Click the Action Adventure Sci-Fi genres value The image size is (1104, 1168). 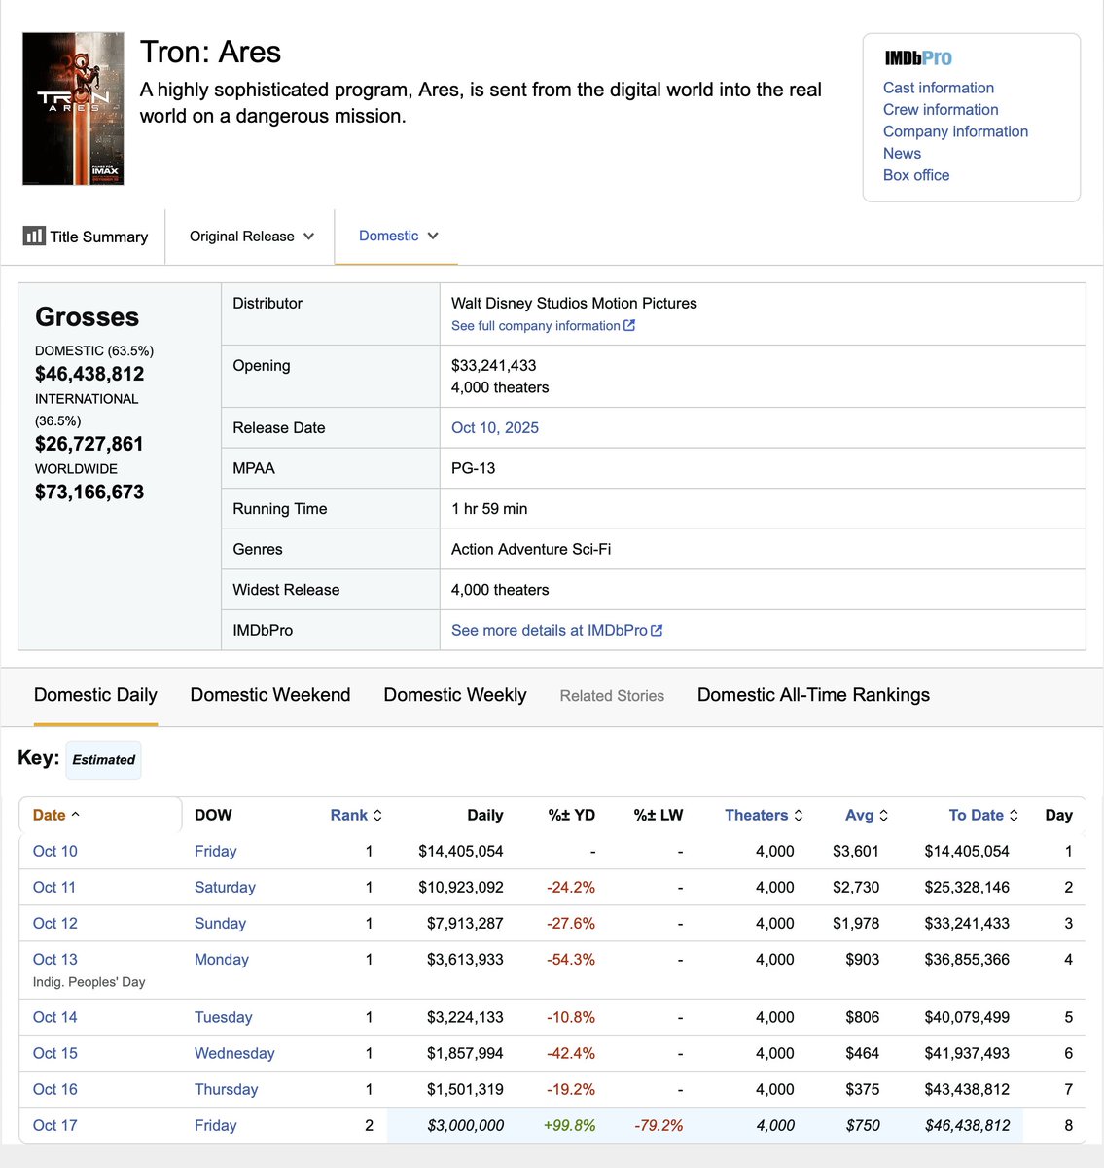[x=531, y=549]
